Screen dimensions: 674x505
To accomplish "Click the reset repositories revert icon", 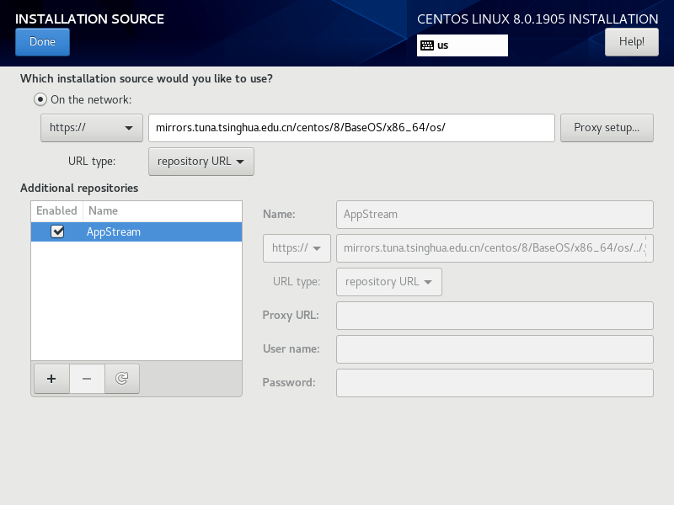I will (x=122, y=379).
